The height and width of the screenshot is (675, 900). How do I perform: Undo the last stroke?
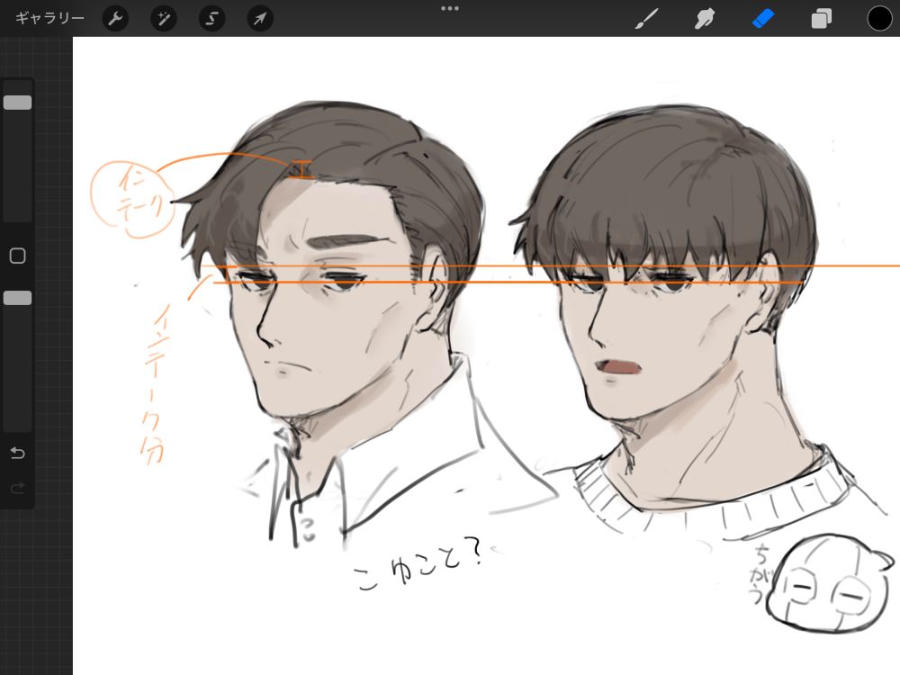(18, 453)
